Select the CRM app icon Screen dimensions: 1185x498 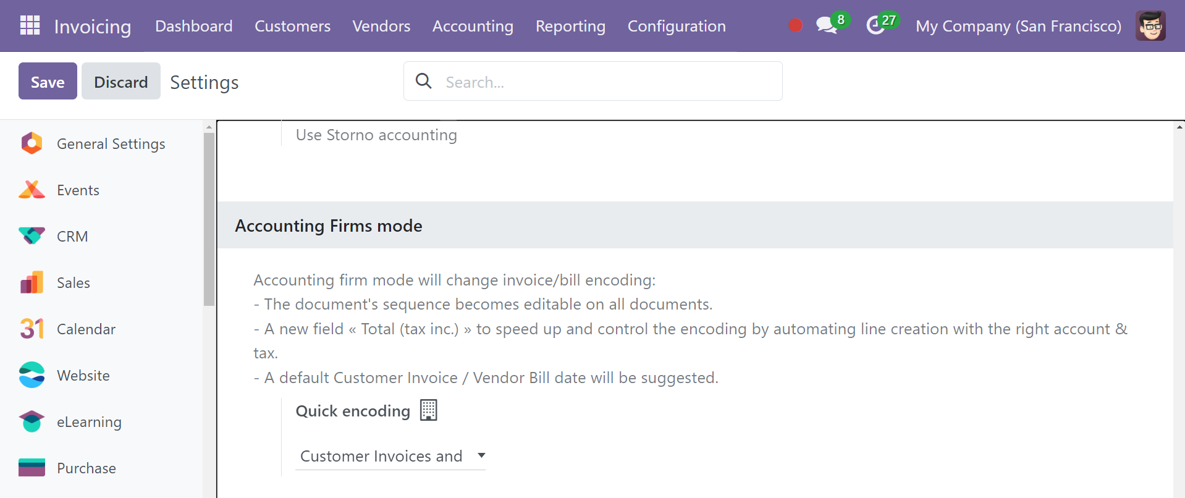click(32, 236)
